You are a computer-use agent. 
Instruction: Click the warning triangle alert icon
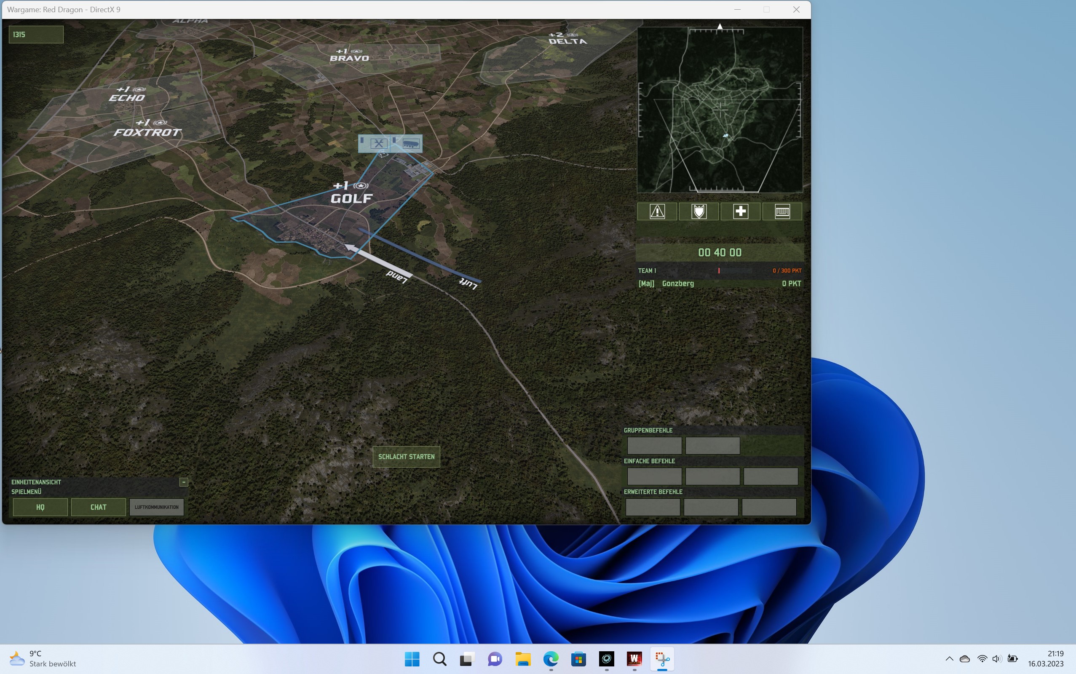[657, 211]
